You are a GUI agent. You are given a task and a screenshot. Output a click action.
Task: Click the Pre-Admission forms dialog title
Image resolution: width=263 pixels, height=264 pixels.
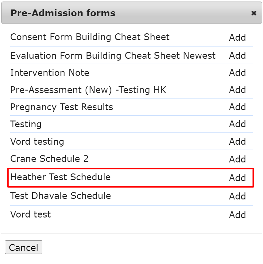[63, 13]
